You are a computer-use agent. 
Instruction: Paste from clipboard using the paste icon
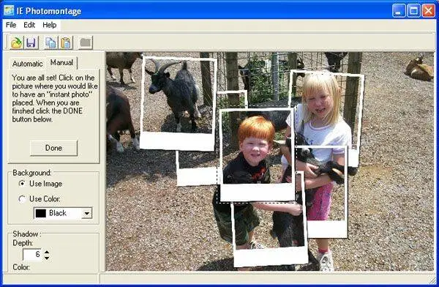66,43
